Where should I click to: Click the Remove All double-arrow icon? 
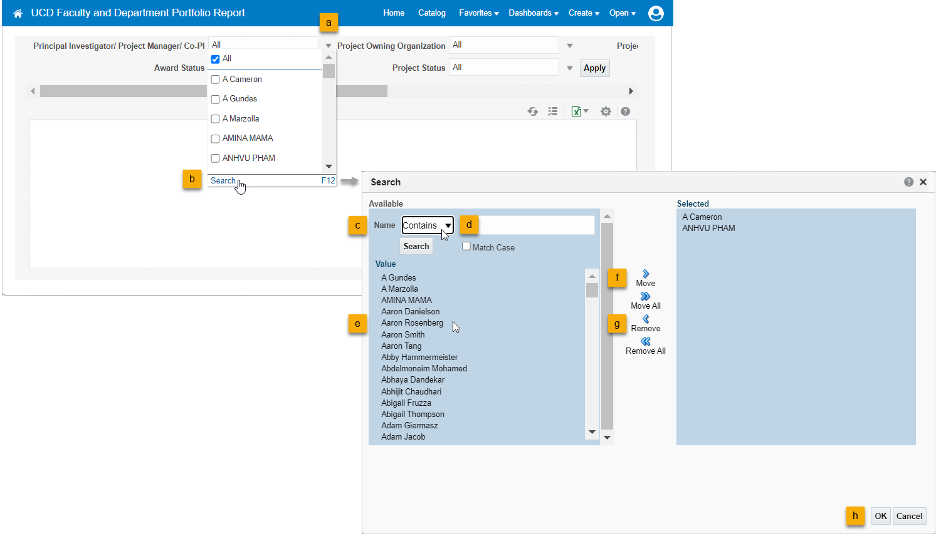coord(645,342)
